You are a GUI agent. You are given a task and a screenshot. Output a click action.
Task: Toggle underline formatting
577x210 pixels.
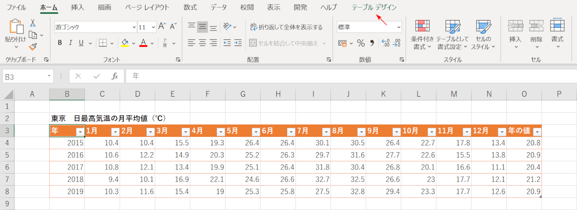click(x=81, y=43)
